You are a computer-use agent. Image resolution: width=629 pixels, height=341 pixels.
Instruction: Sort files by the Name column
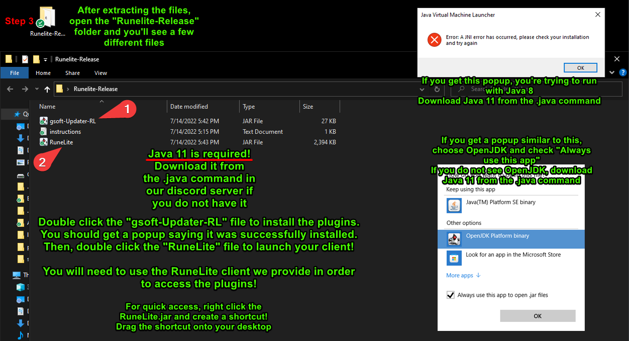(x=102, y=107)
